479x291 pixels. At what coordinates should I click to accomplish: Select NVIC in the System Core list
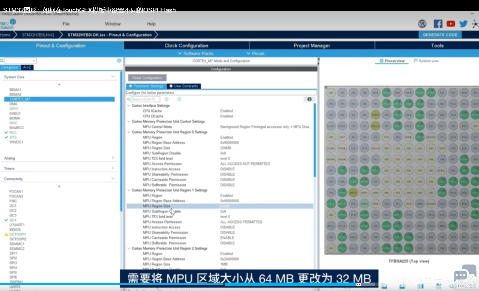pos(13,123)
